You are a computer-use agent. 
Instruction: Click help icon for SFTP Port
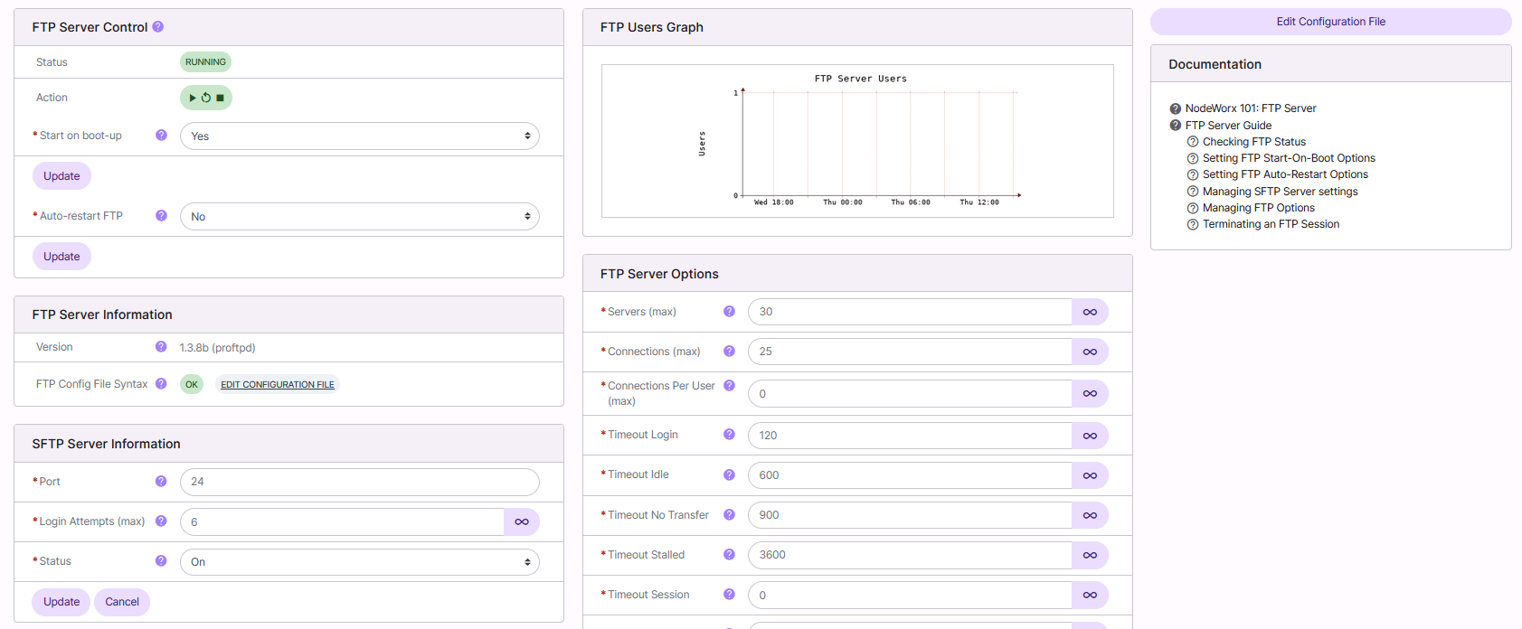point(161,482)
